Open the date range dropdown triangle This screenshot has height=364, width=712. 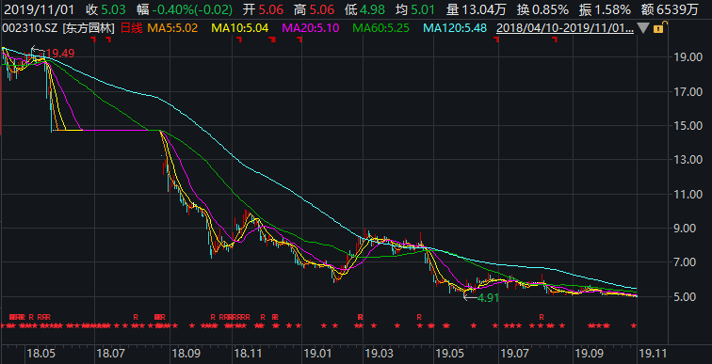coord(643,28)
